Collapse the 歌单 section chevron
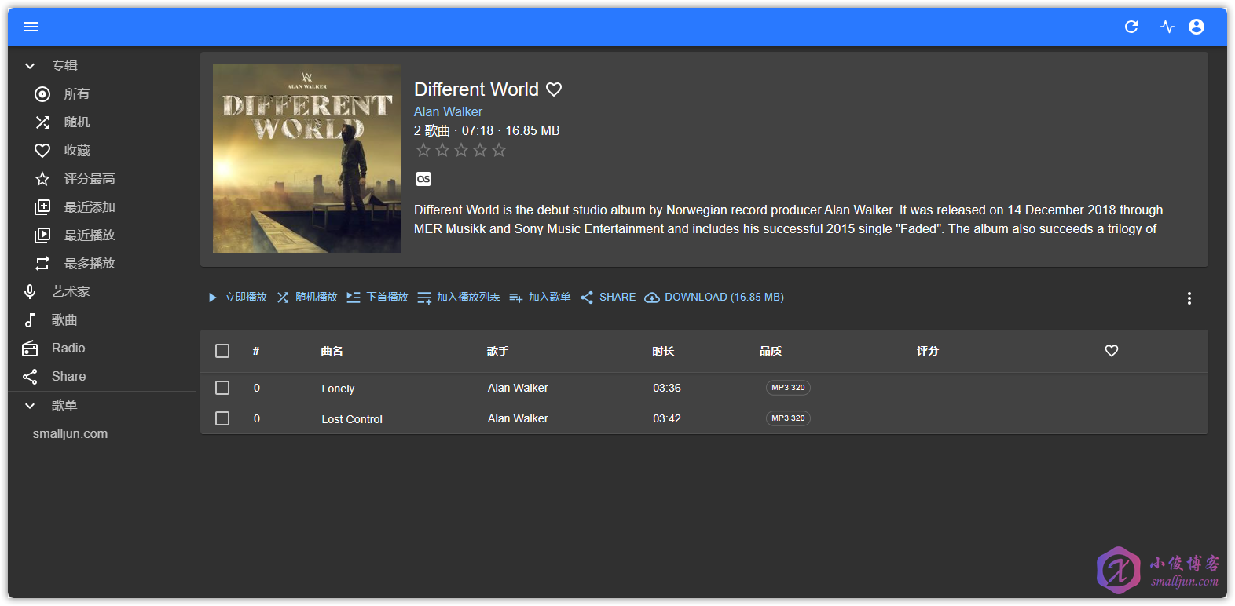 (30, 406)
